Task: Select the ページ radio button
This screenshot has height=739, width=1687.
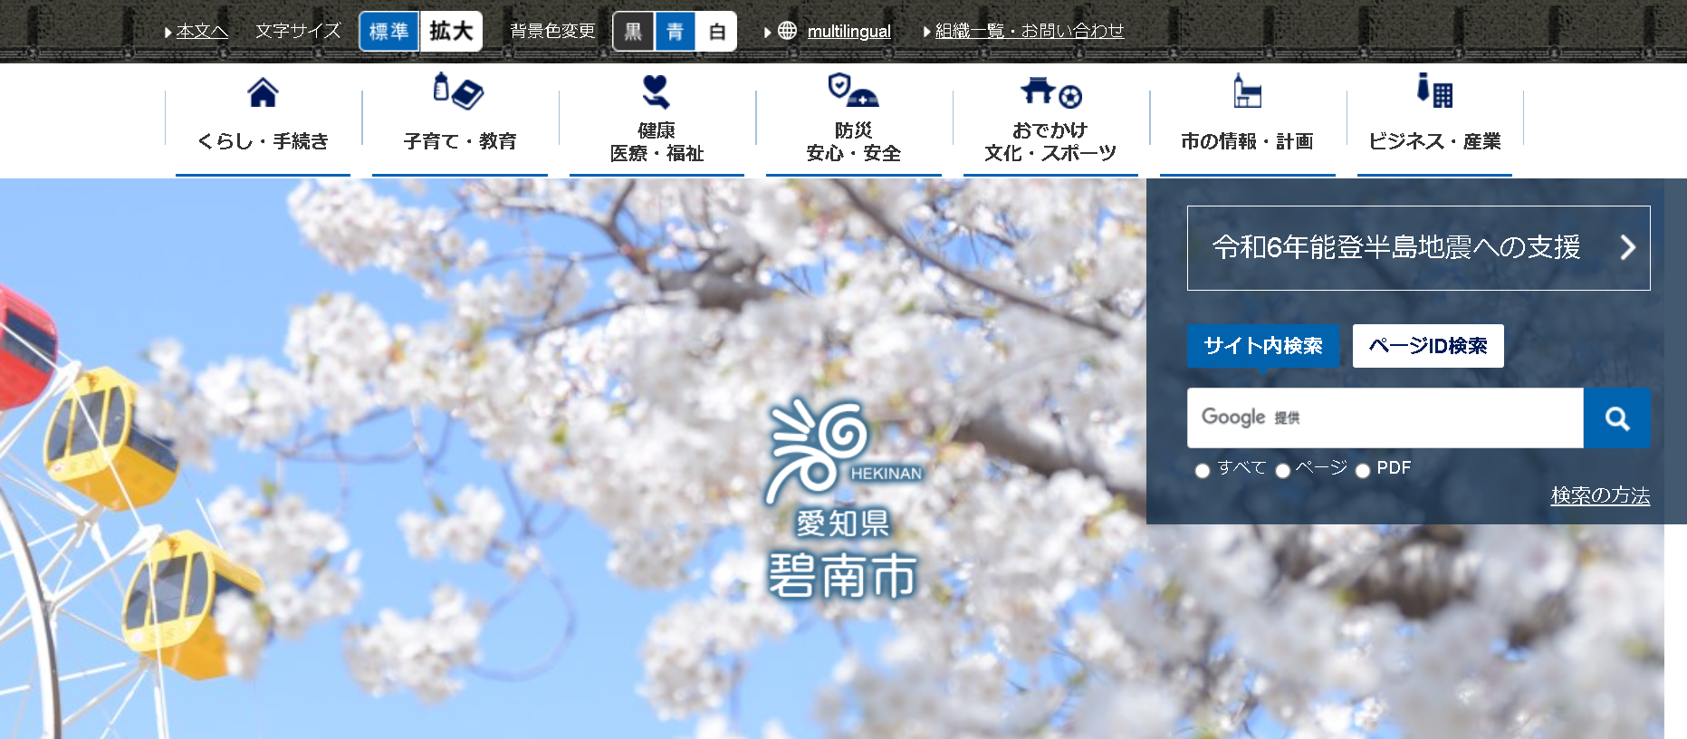Action: pyautogui.click(x=1283, y=471)
